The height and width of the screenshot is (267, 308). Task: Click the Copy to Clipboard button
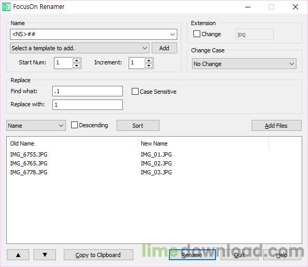click(98, 255)
